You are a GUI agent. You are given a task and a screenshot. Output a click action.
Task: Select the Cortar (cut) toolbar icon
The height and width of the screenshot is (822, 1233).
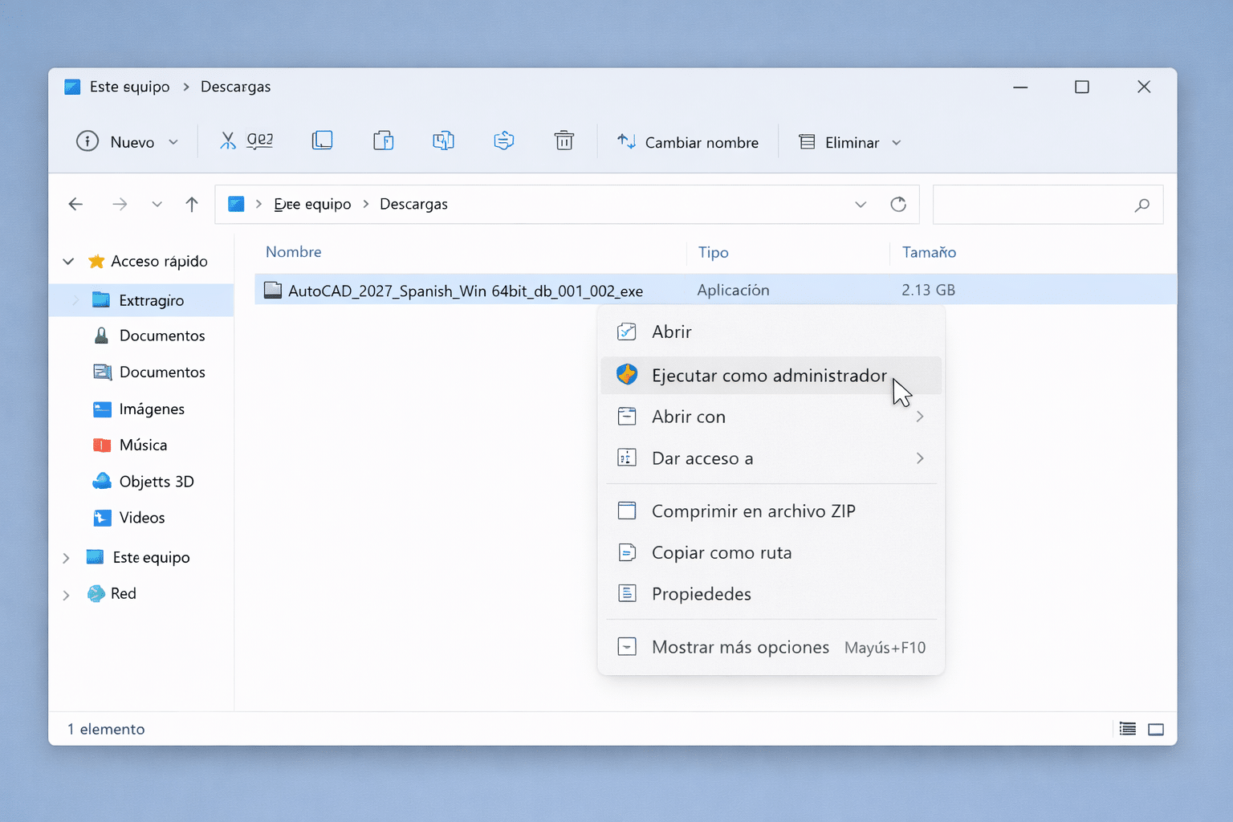coord(227,140)
